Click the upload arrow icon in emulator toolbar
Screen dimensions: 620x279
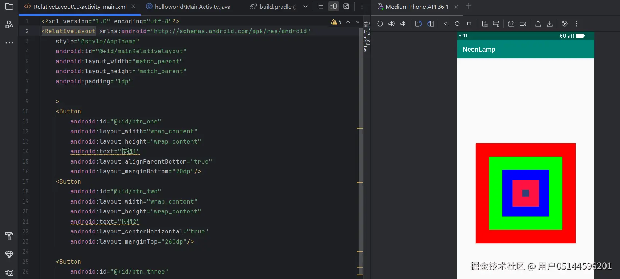point(538,24)
